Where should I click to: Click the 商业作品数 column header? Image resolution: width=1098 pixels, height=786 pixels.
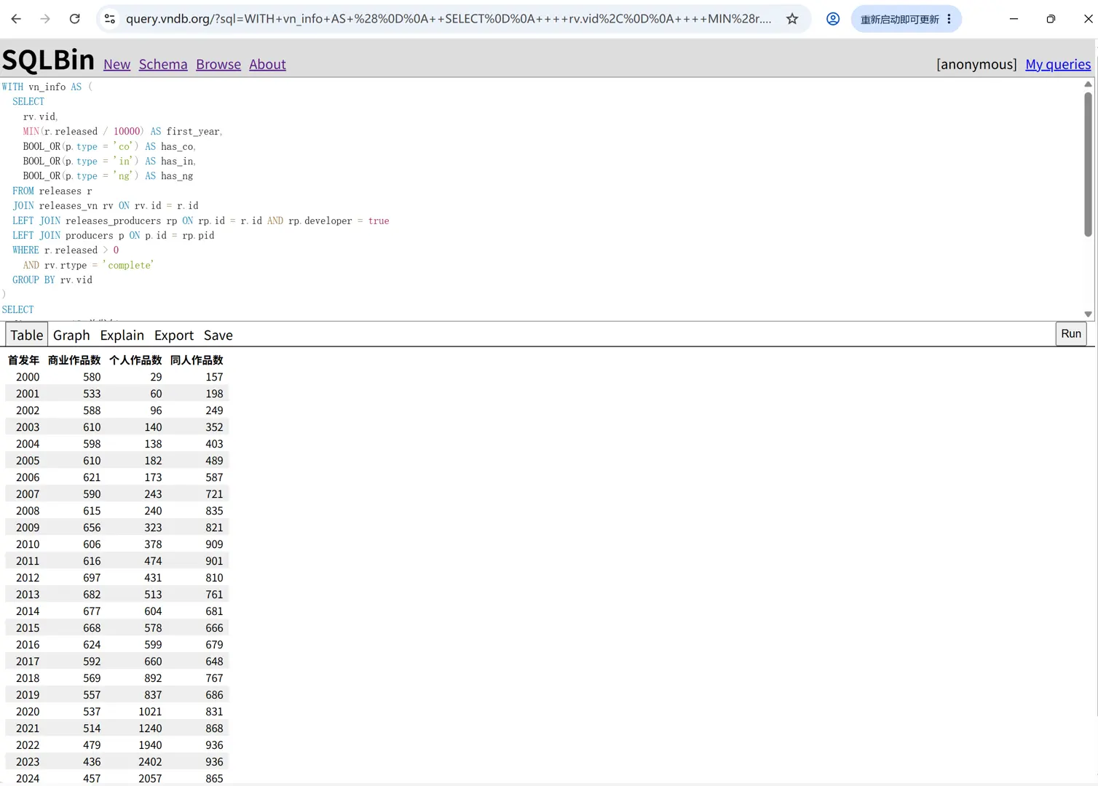(74, 360)
